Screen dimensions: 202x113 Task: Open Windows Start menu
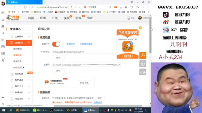point(4,110)
